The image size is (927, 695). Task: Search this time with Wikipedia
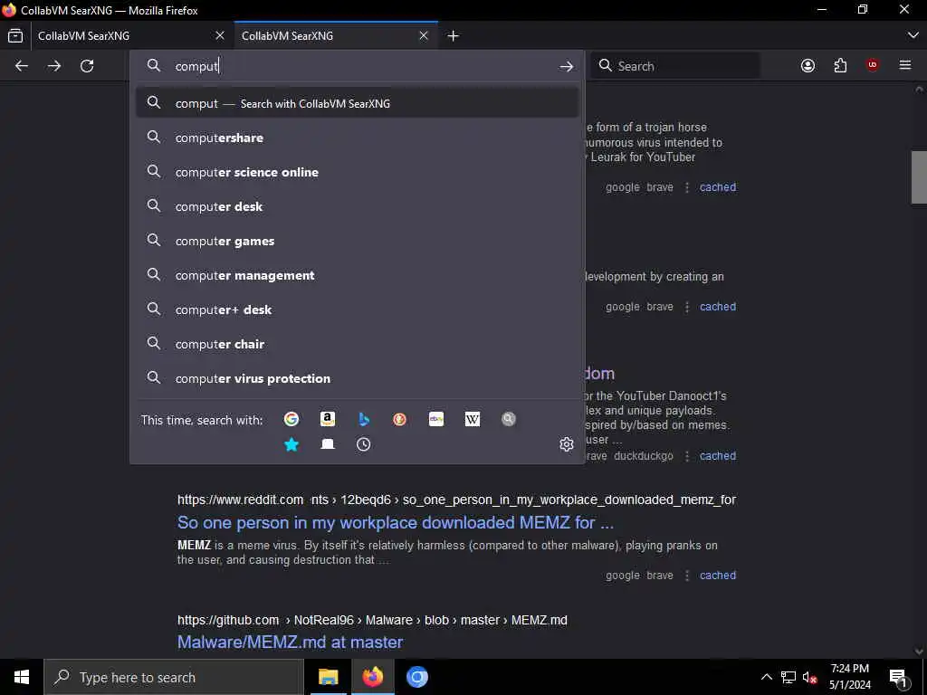coord(473,419)
